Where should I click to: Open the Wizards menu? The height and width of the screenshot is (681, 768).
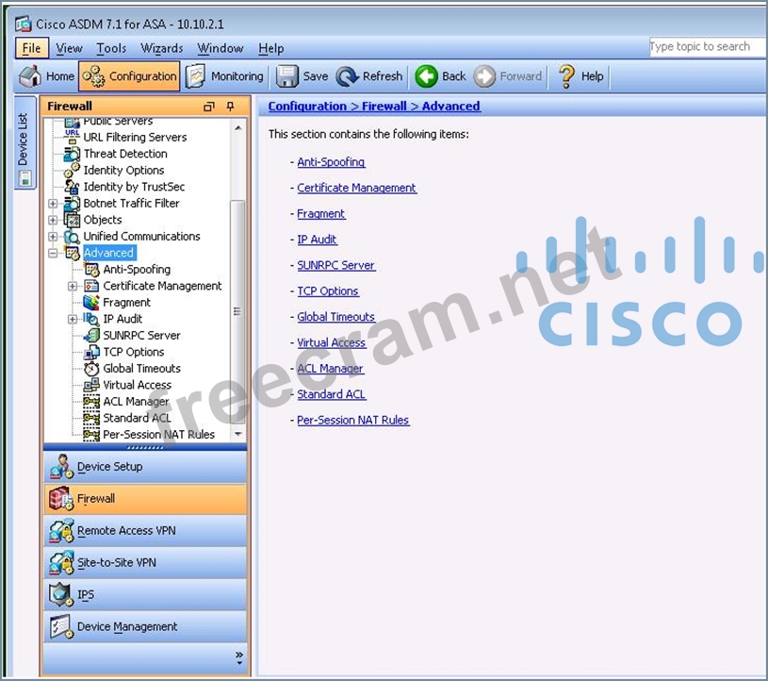(162, 48)
